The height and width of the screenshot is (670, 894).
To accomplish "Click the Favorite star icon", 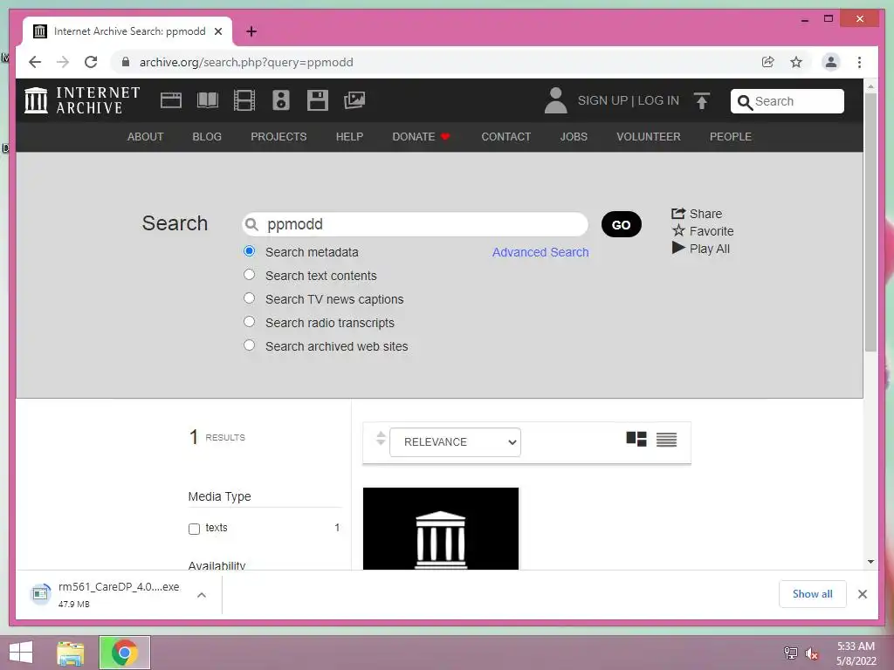I will [677, 230].
